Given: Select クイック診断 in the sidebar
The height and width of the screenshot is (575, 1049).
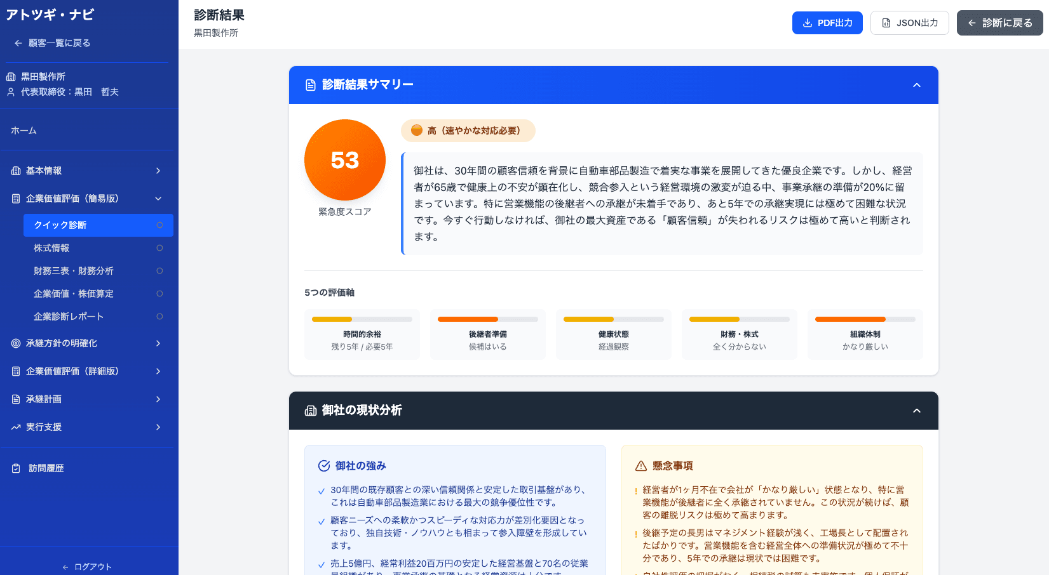Looking at the screenshot, I should tap(70, 225).
